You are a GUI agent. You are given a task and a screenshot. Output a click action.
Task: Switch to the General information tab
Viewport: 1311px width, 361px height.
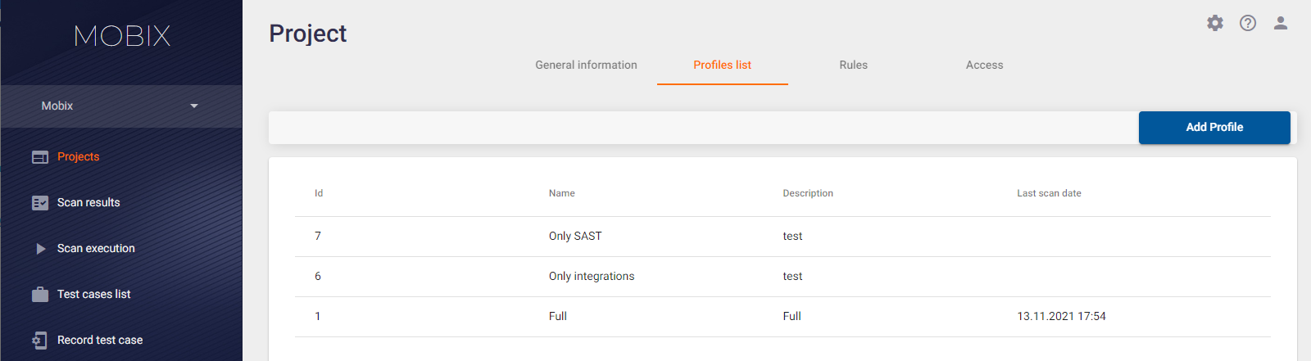(x=586, y=65)
